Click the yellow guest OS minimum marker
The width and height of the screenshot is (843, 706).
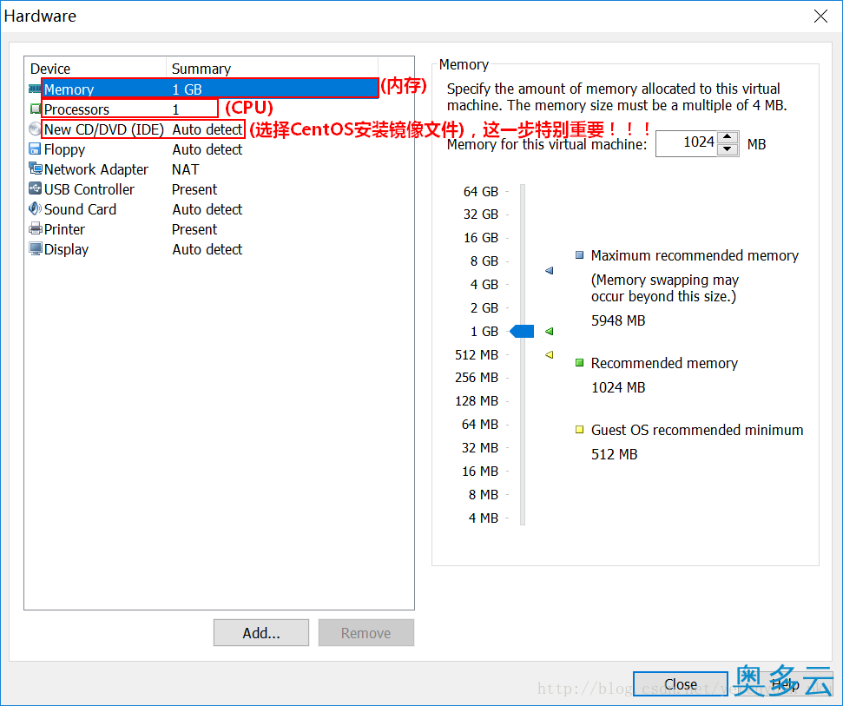pyautogui.click(x=549, y=355)
